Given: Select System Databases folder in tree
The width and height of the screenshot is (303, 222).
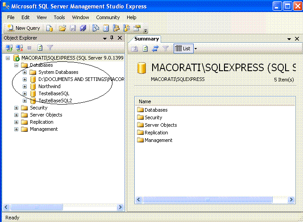Looking at the screenshot, I should (x=58, y=72).
